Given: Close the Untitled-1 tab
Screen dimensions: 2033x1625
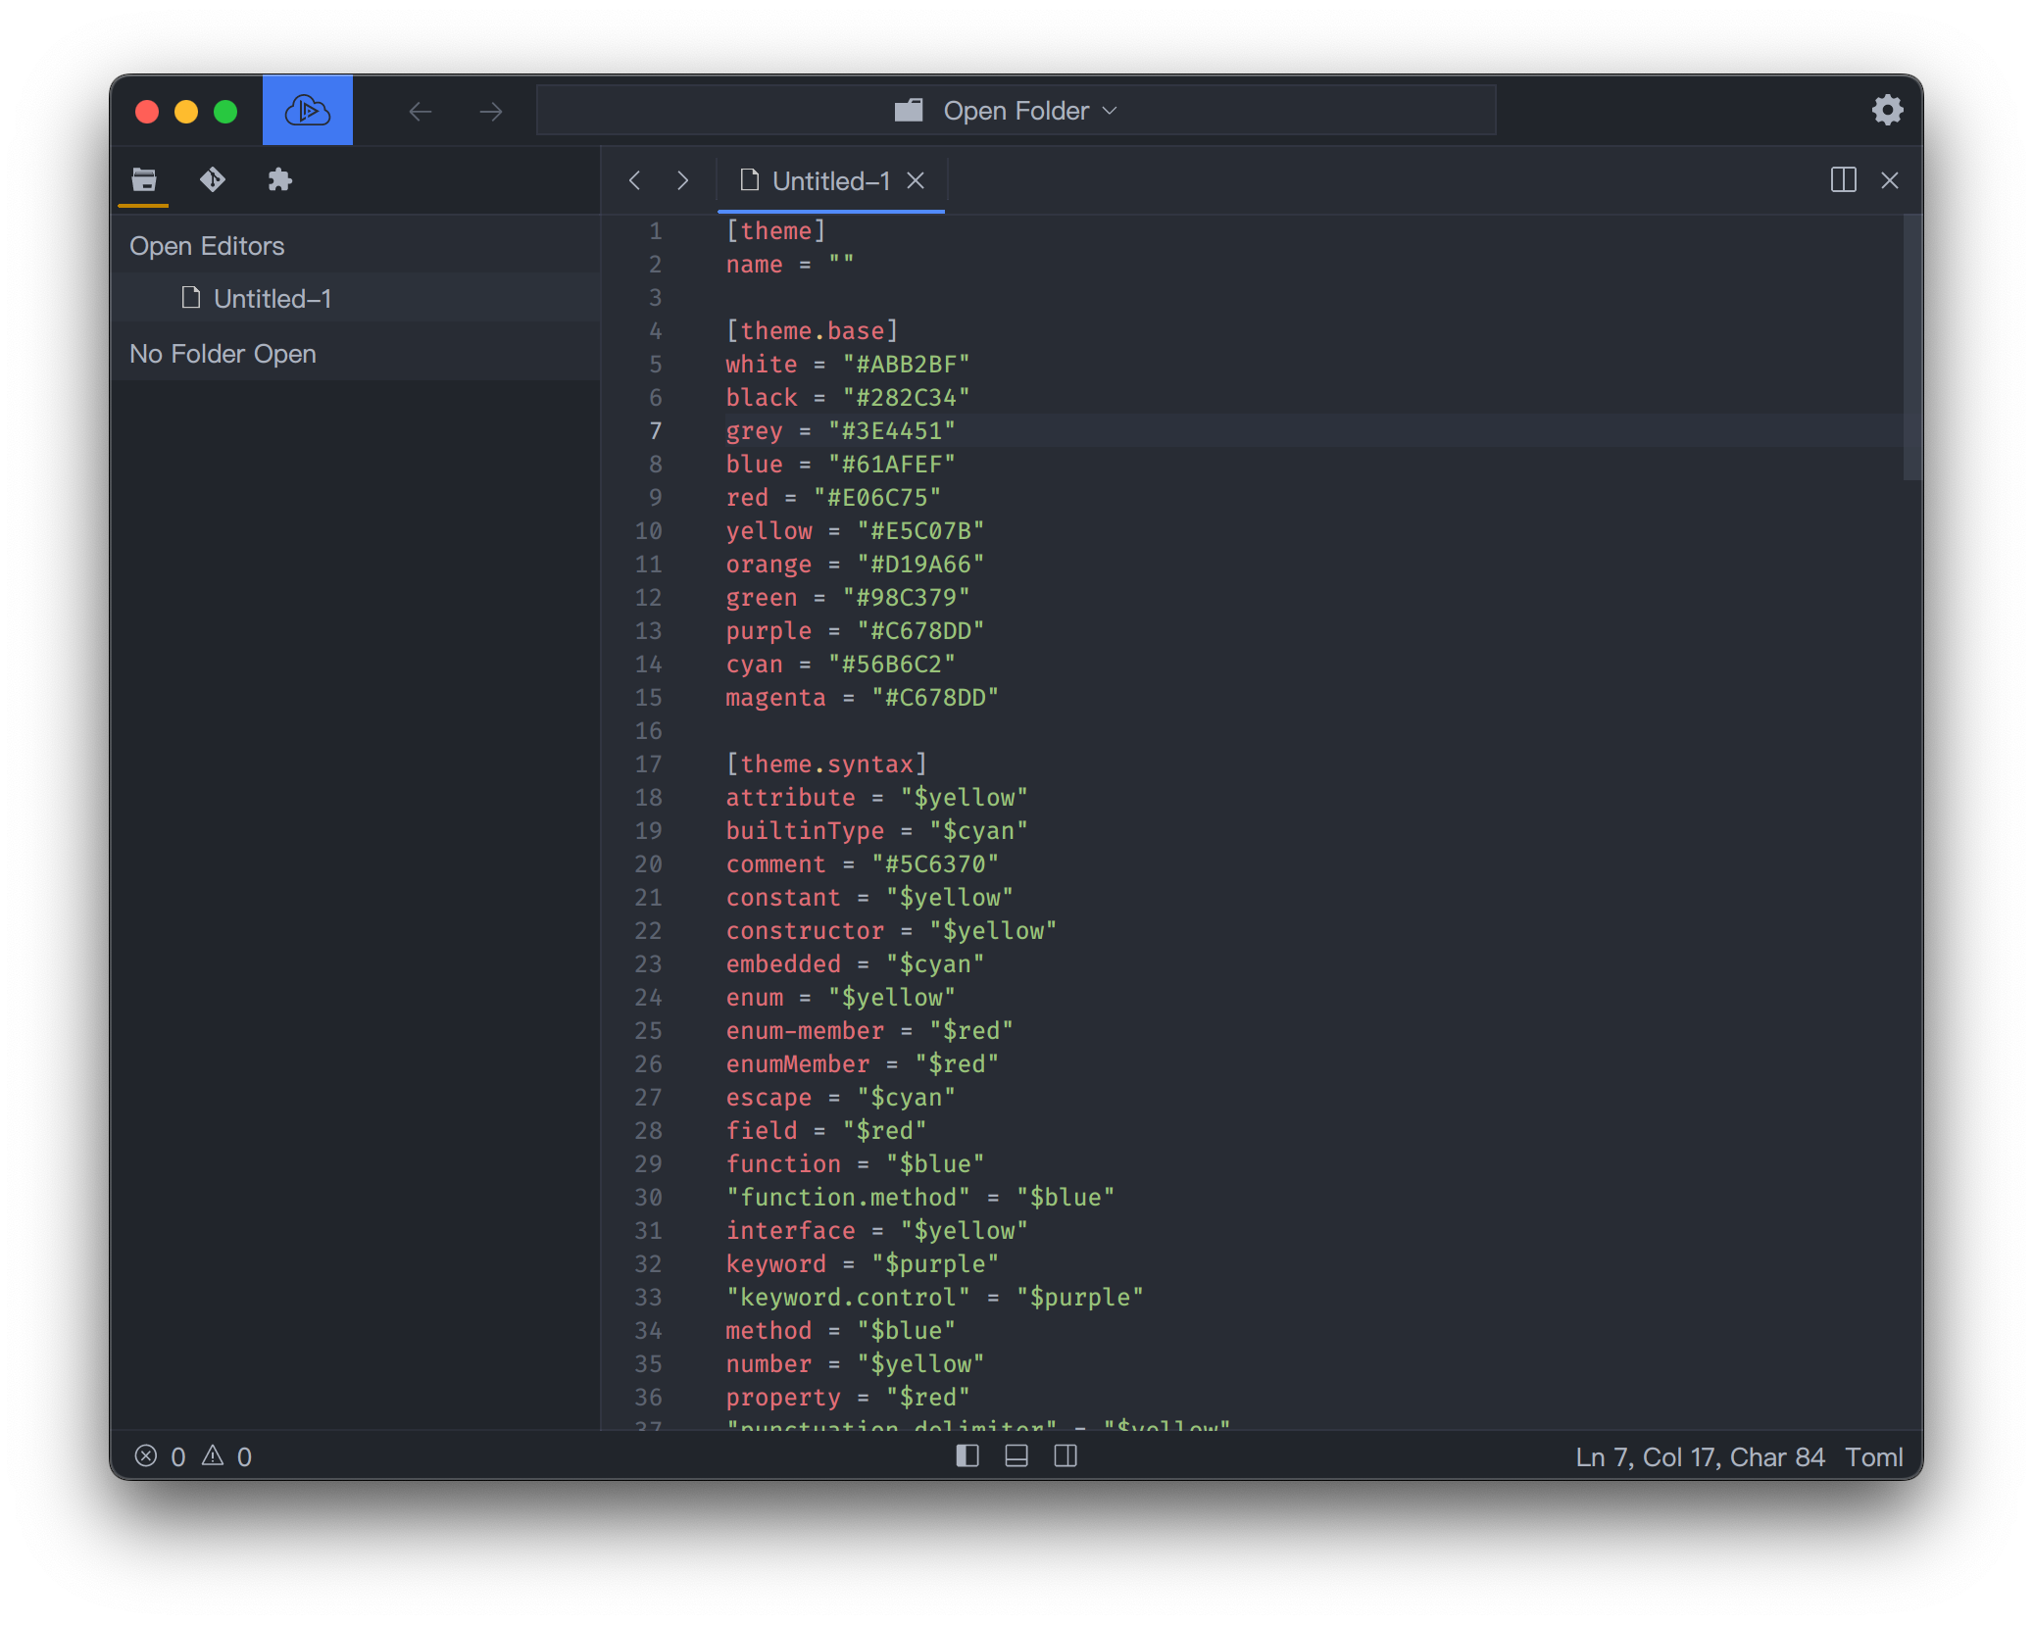Looking at the screenshot, I should pos(916,181).
